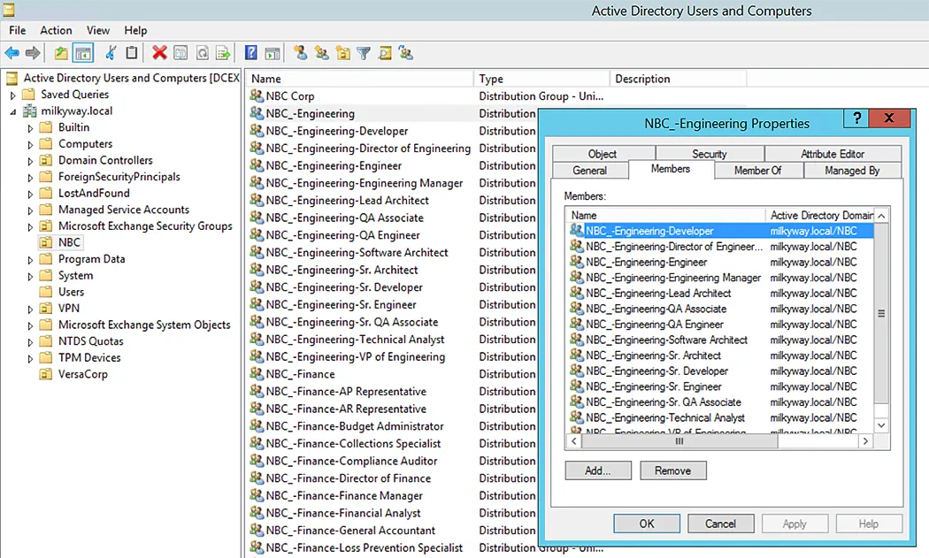Click the Refresh toolbar icon
929x558 pixels.
tap(202, 53)
